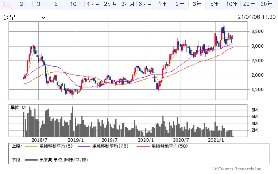Click the 3,000 price axis label
278x174 pixels.
(257, 46)
